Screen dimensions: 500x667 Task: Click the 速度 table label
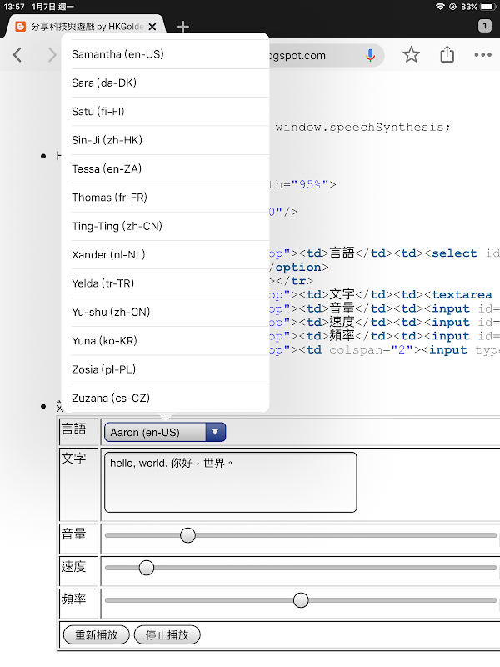pos(73,567)
